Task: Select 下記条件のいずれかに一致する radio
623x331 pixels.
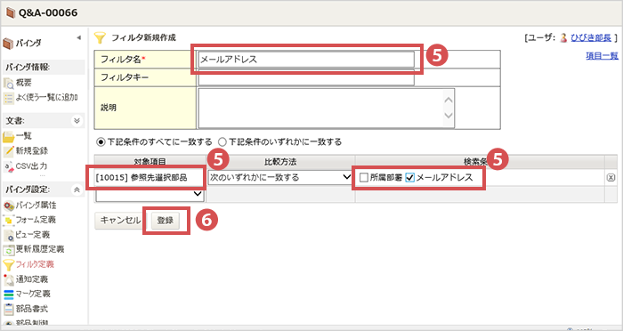Action: coord(222,141)
